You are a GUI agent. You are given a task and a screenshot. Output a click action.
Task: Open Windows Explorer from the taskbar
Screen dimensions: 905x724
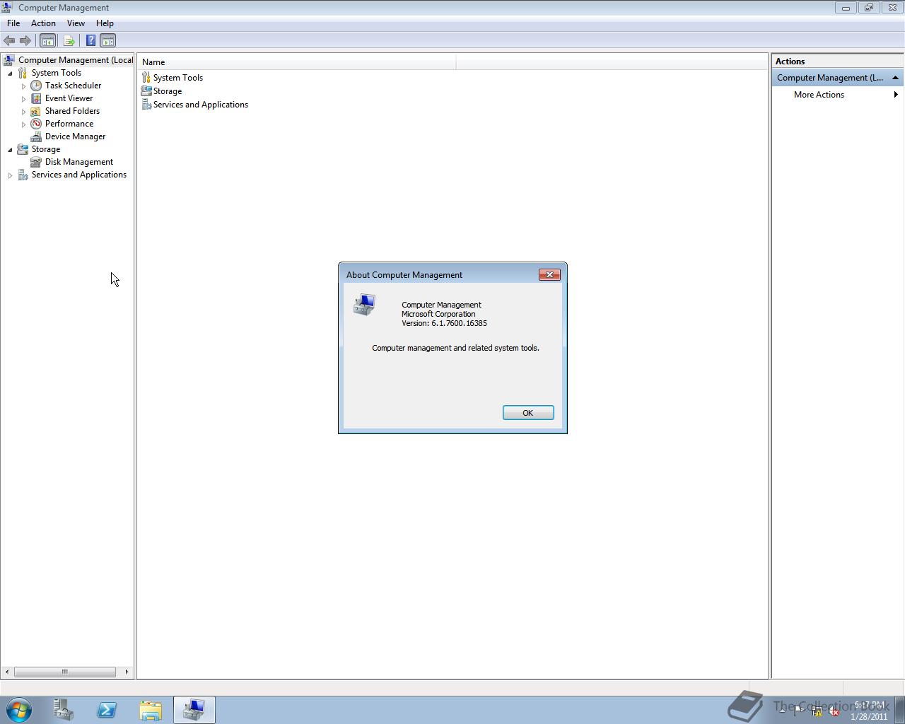(151, 710)
